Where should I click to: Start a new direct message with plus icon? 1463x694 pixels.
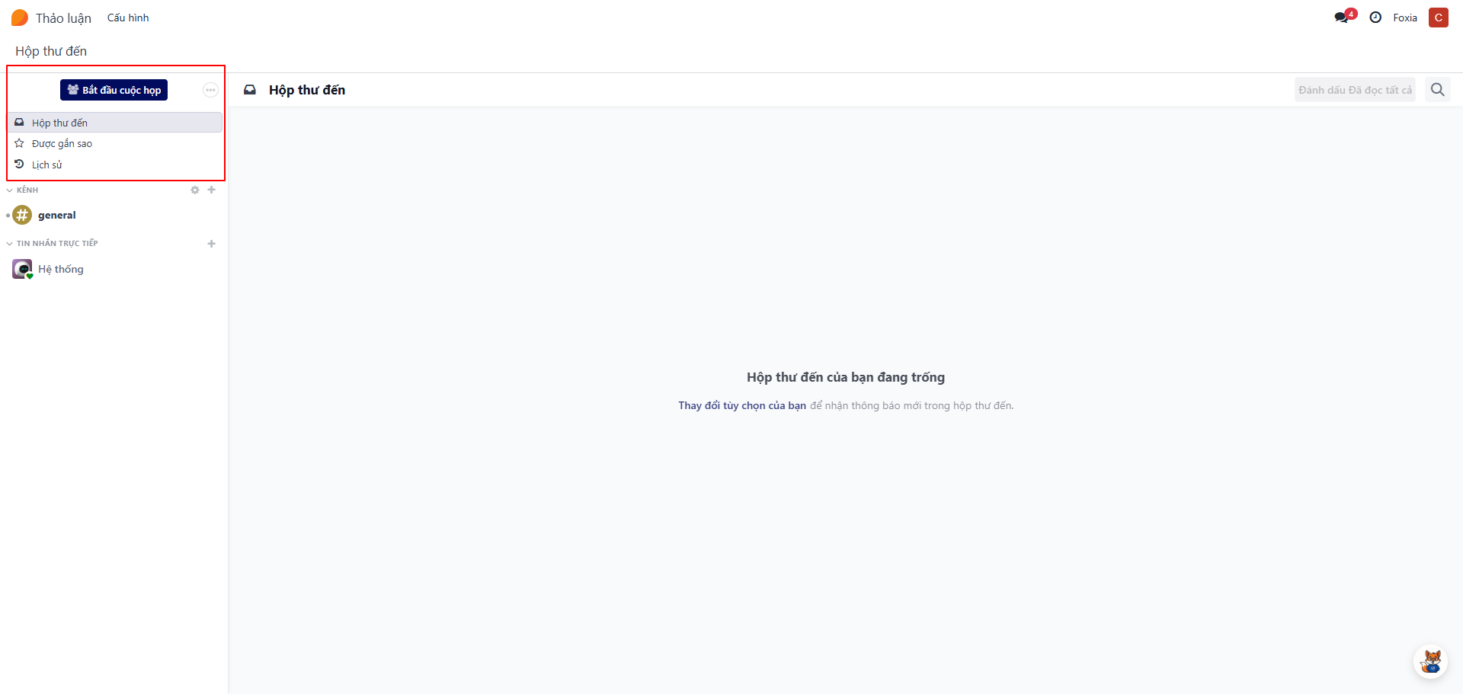pos(212,244)
